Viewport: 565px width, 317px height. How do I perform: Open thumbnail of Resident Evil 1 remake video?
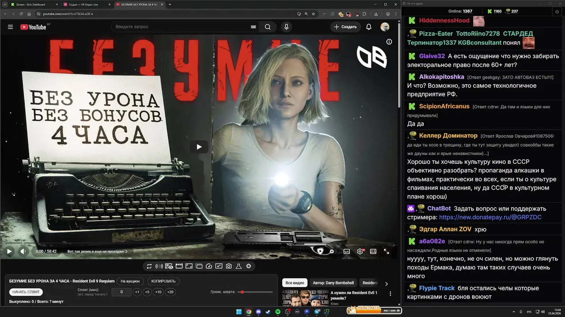[x=305, y=298]
